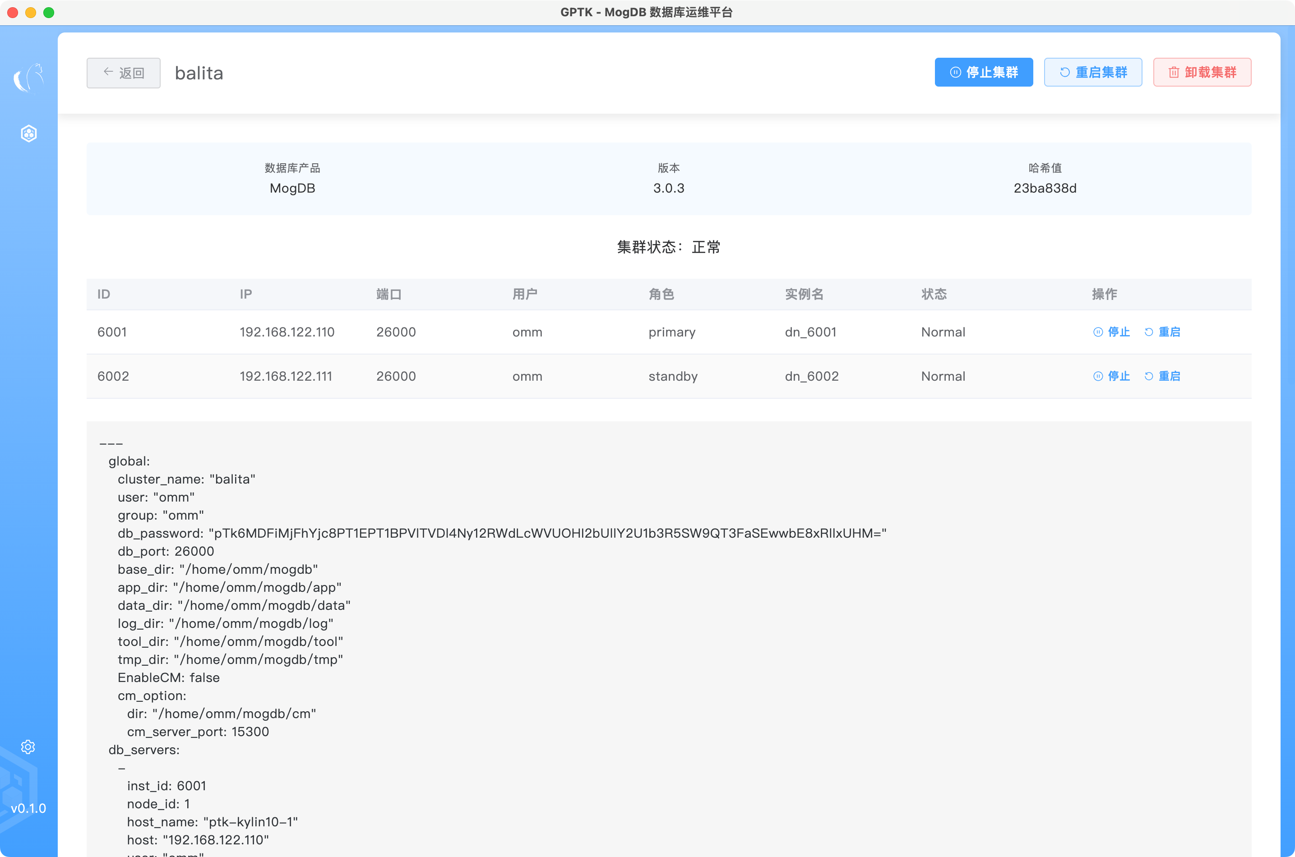Click the cm_server_port: 15300 line
The height and width of the screenshot is (857, 1295).
pos(198,732)
